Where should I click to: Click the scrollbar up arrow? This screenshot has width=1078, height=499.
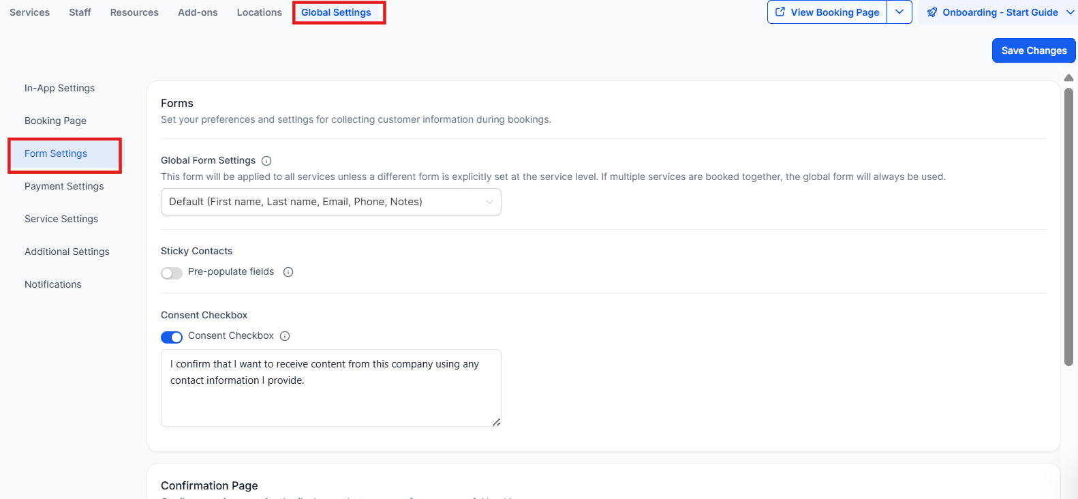[x=1068, y=78]
